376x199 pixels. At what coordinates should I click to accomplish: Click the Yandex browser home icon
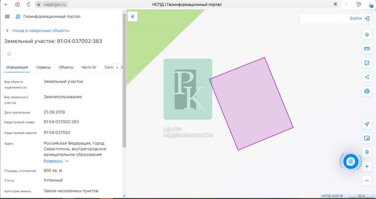[17, 4]
